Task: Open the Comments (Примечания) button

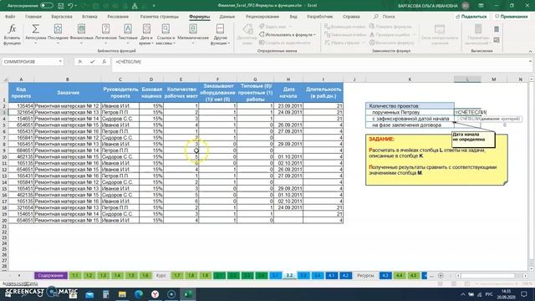Action: coord(511,17)
